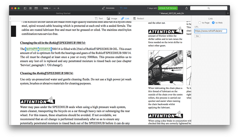Add a new tab with plus
This screenshot has width=239, height=138.
click(x=228, y=13)
